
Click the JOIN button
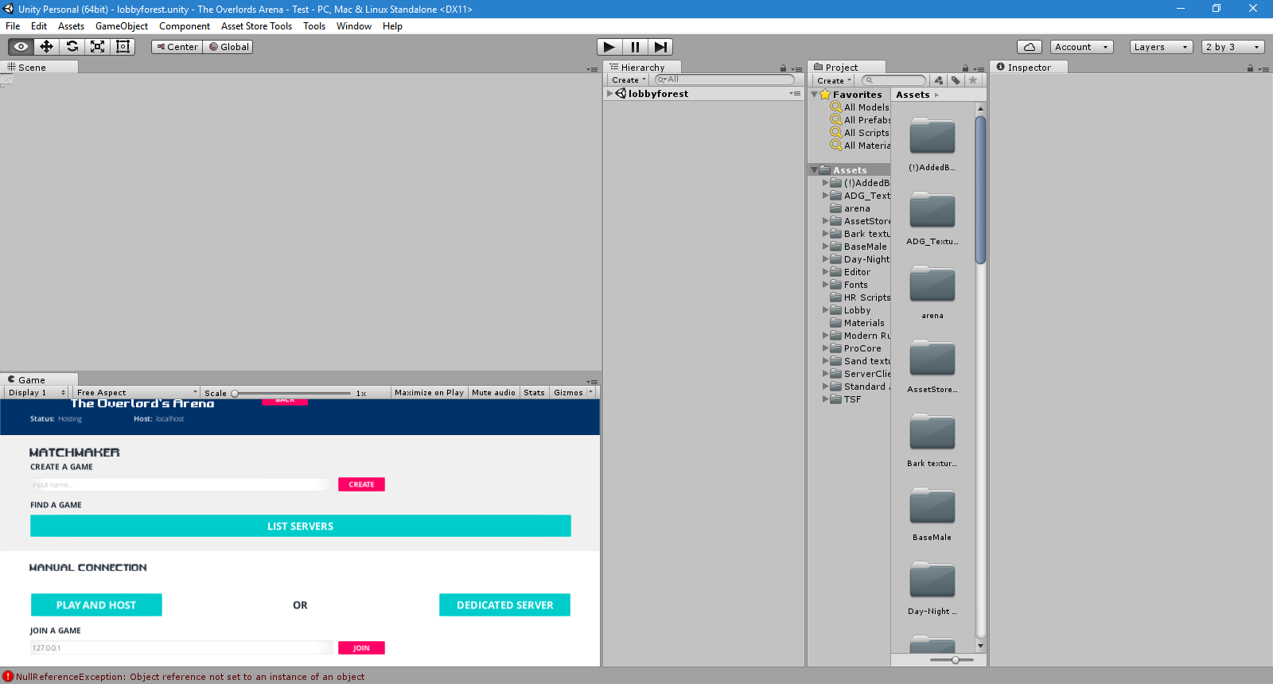coord(361,648)
